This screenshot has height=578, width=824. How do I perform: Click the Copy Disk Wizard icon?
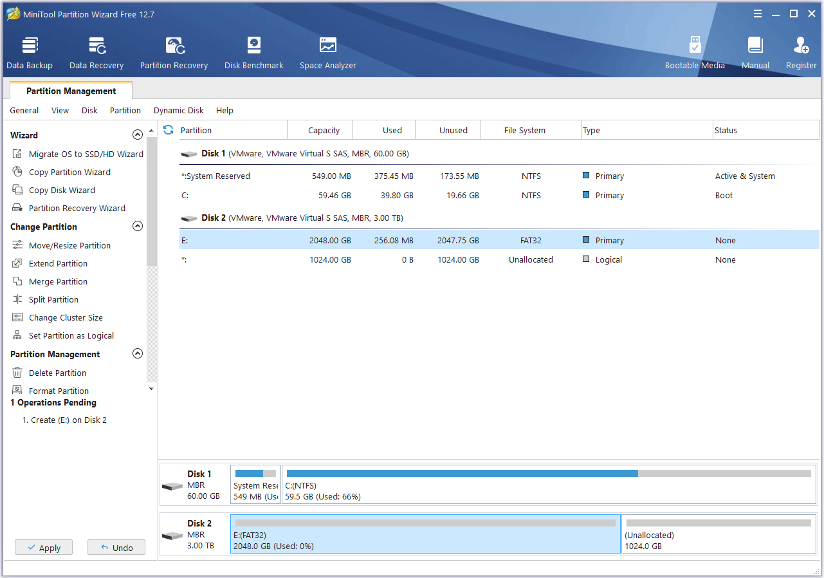click(17, 190)
